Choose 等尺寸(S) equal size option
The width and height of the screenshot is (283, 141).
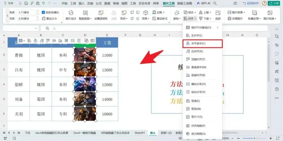[x=203, y=117]
